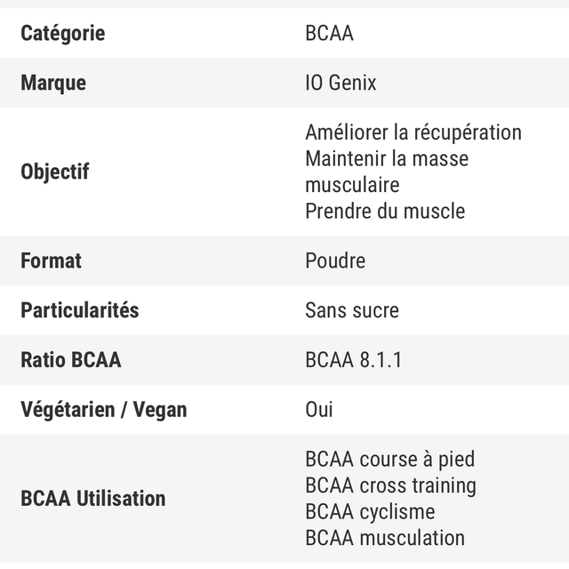
Task: Click the Ratio BCAA row label
Action: [71, 360]
